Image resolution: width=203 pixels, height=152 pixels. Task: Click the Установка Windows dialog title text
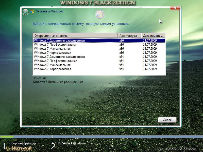(50, 11)
